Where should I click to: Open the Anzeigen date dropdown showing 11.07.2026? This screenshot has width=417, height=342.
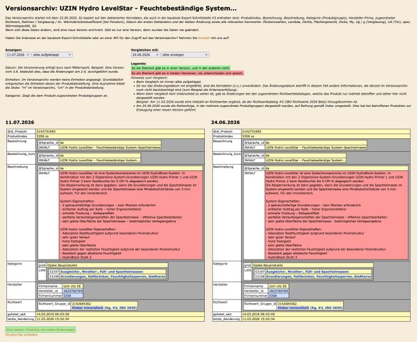[18, 55]
